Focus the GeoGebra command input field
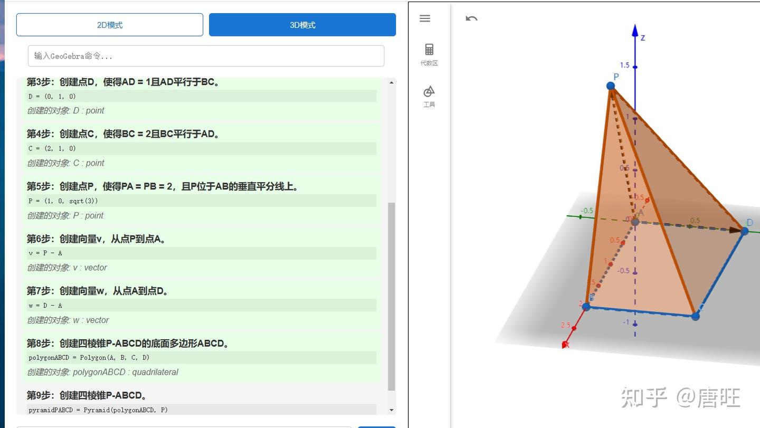Viewport: 760px width, 428px height. [206, 56]
